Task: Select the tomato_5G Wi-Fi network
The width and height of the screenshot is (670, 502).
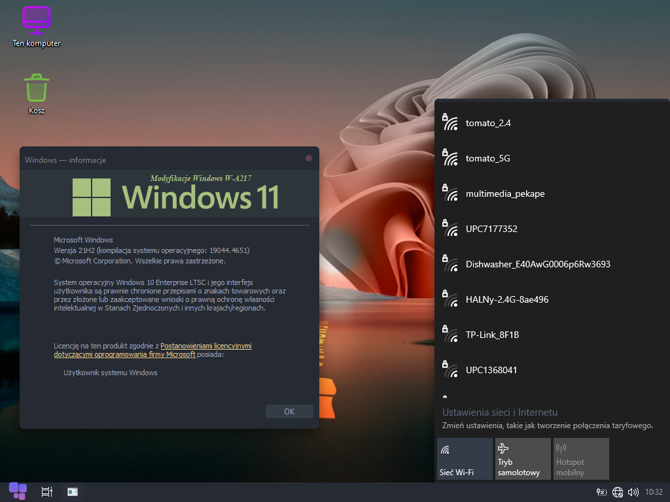Action: coord(487,158)
